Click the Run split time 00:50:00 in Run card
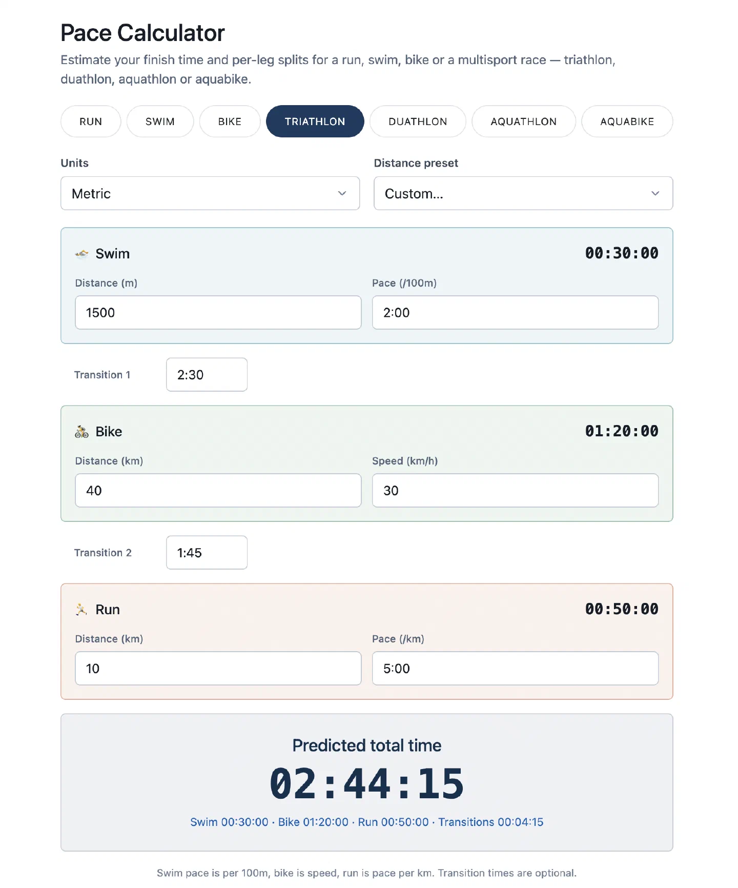 point(622,609)
